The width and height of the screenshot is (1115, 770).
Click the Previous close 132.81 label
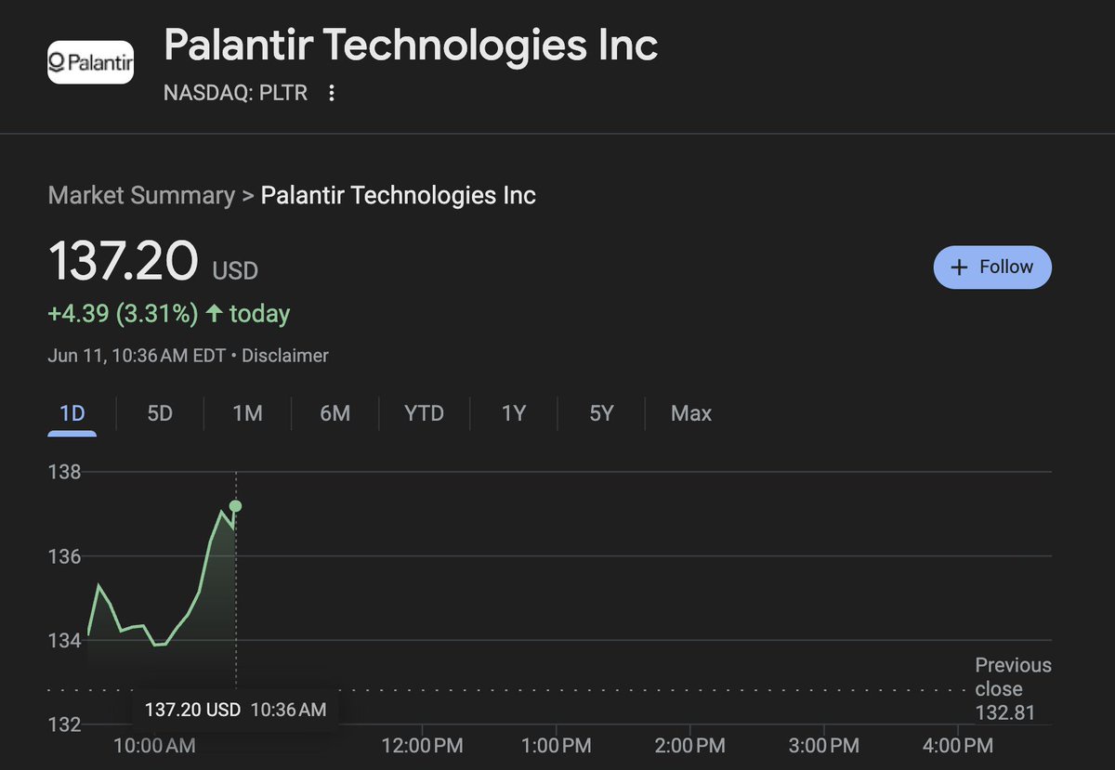click(x=1013, y=689)
